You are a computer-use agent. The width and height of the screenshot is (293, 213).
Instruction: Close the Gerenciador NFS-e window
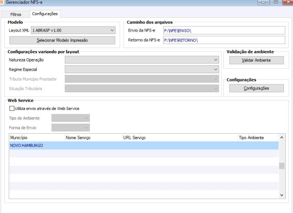point(288,2)
